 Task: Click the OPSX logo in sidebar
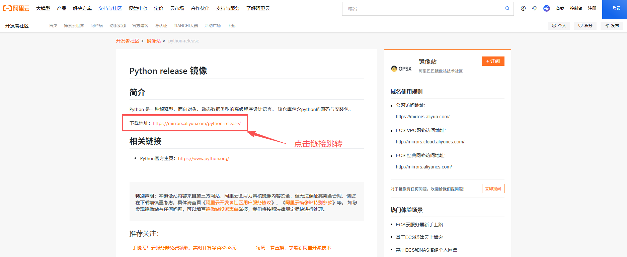[x=401, y=69]
